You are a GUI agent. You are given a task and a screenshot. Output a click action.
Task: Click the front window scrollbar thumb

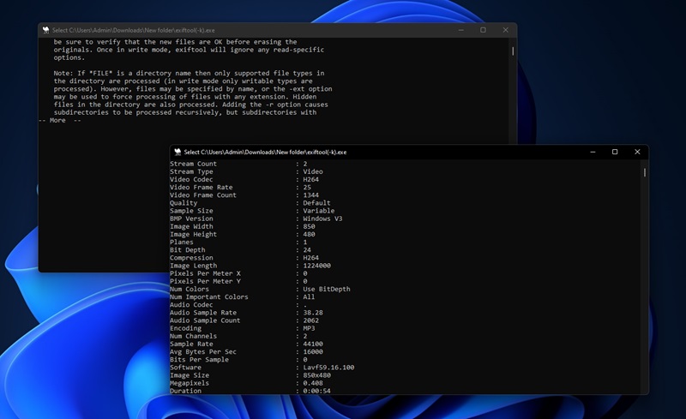point(645,172)
